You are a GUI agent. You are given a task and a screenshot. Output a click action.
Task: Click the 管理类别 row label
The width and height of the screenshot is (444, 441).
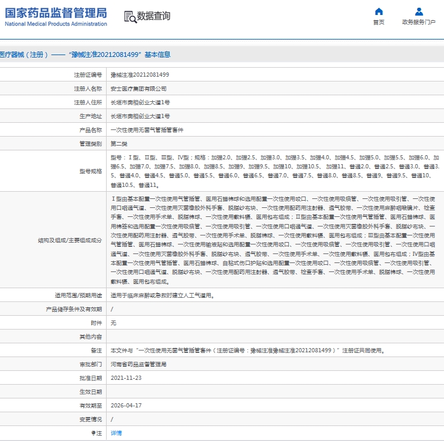coord(90,144)
